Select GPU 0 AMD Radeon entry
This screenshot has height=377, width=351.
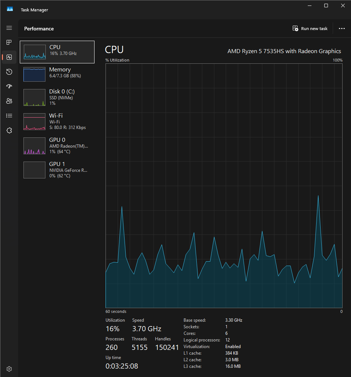click(57, 145)
